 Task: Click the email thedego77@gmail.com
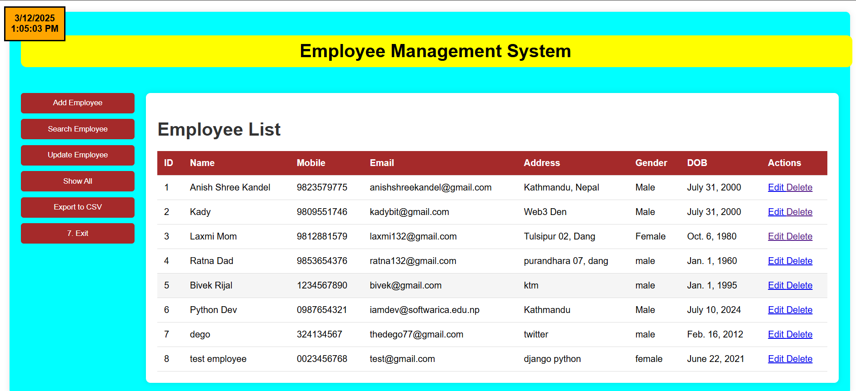[416, 334]
